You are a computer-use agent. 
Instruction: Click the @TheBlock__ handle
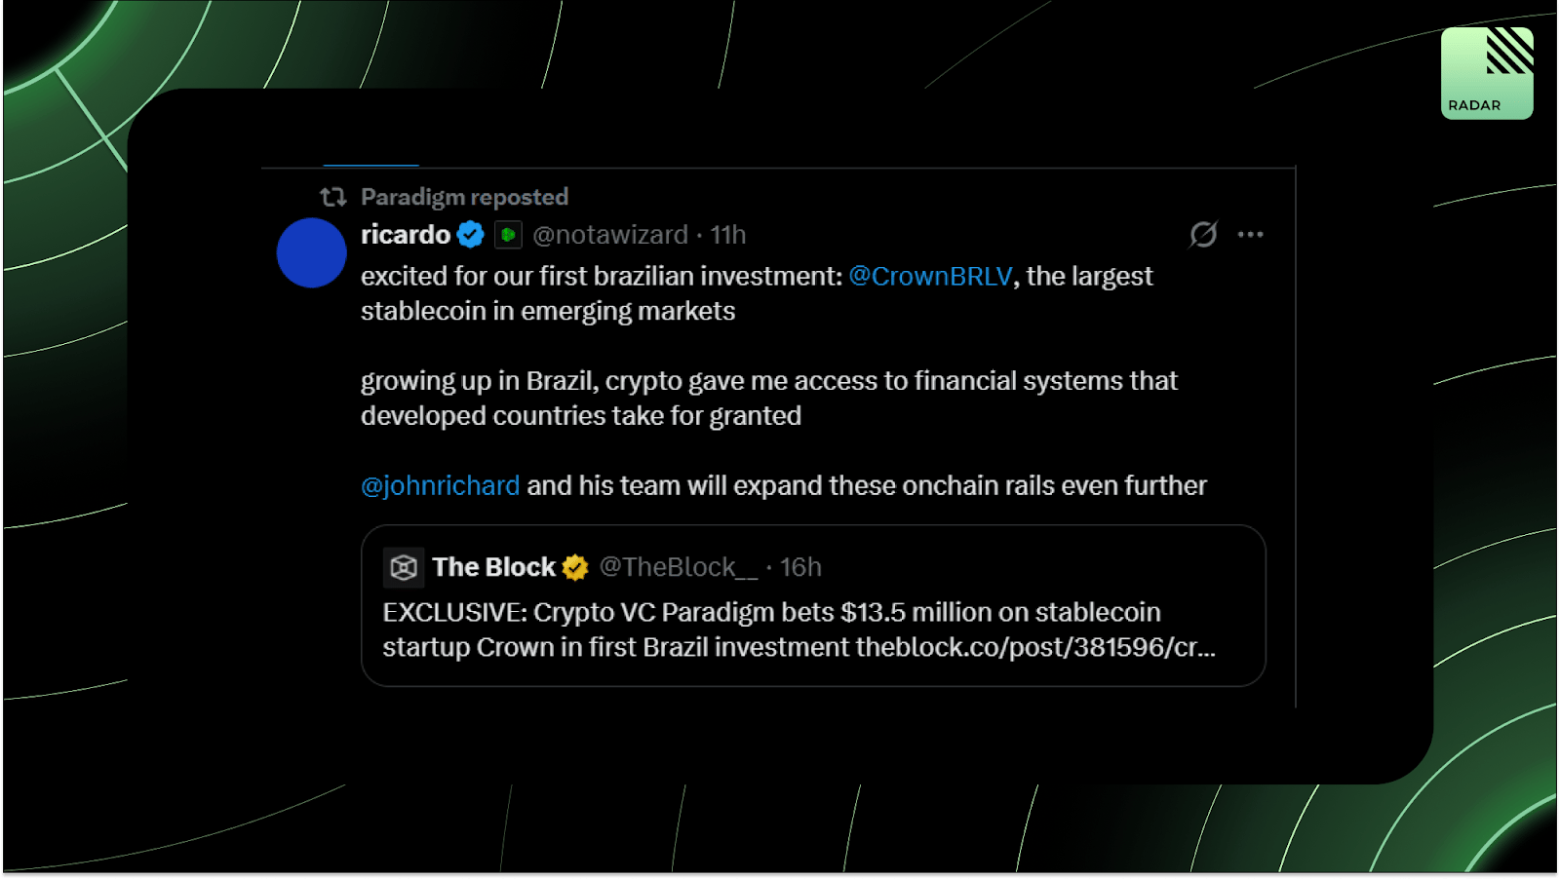pyautogui.click(x=678, y=567)
